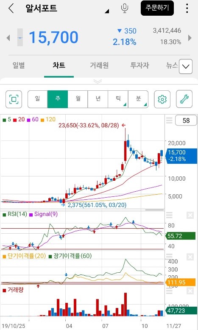Tap the purple 60-period moving average legend
The image size is (198, 330).
tap(33, 120)
